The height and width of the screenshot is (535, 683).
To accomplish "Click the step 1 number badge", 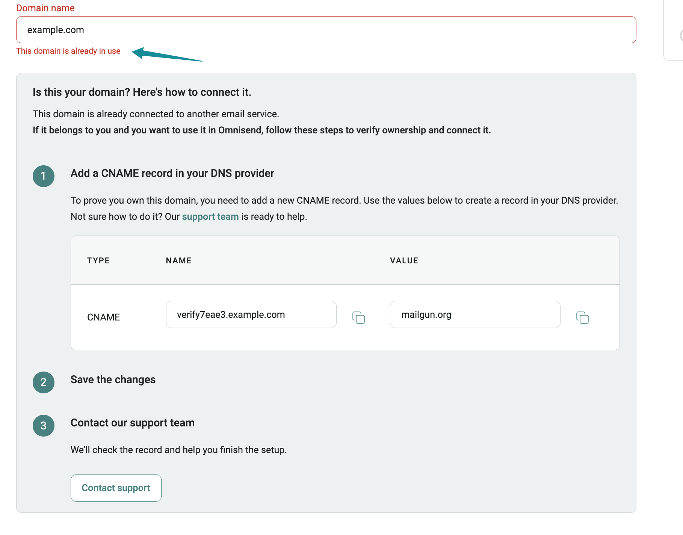I will tap(44, 176).
